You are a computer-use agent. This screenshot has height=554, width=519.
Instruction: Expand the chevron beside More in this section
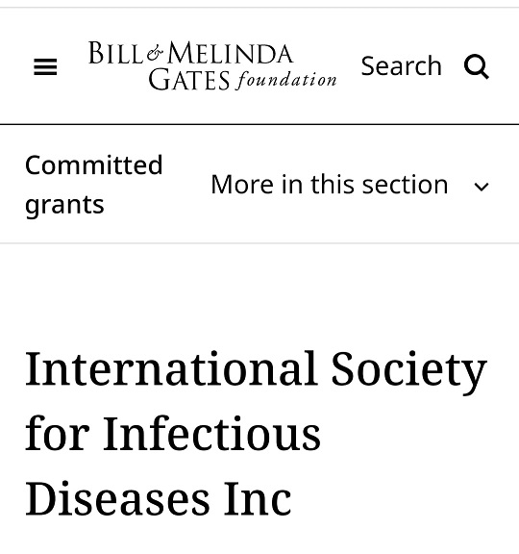(482, 187)
